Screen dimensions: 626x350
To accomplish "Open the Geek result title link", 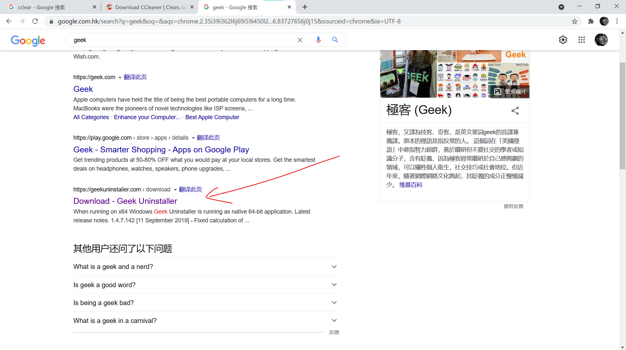I will coord(83,89).
